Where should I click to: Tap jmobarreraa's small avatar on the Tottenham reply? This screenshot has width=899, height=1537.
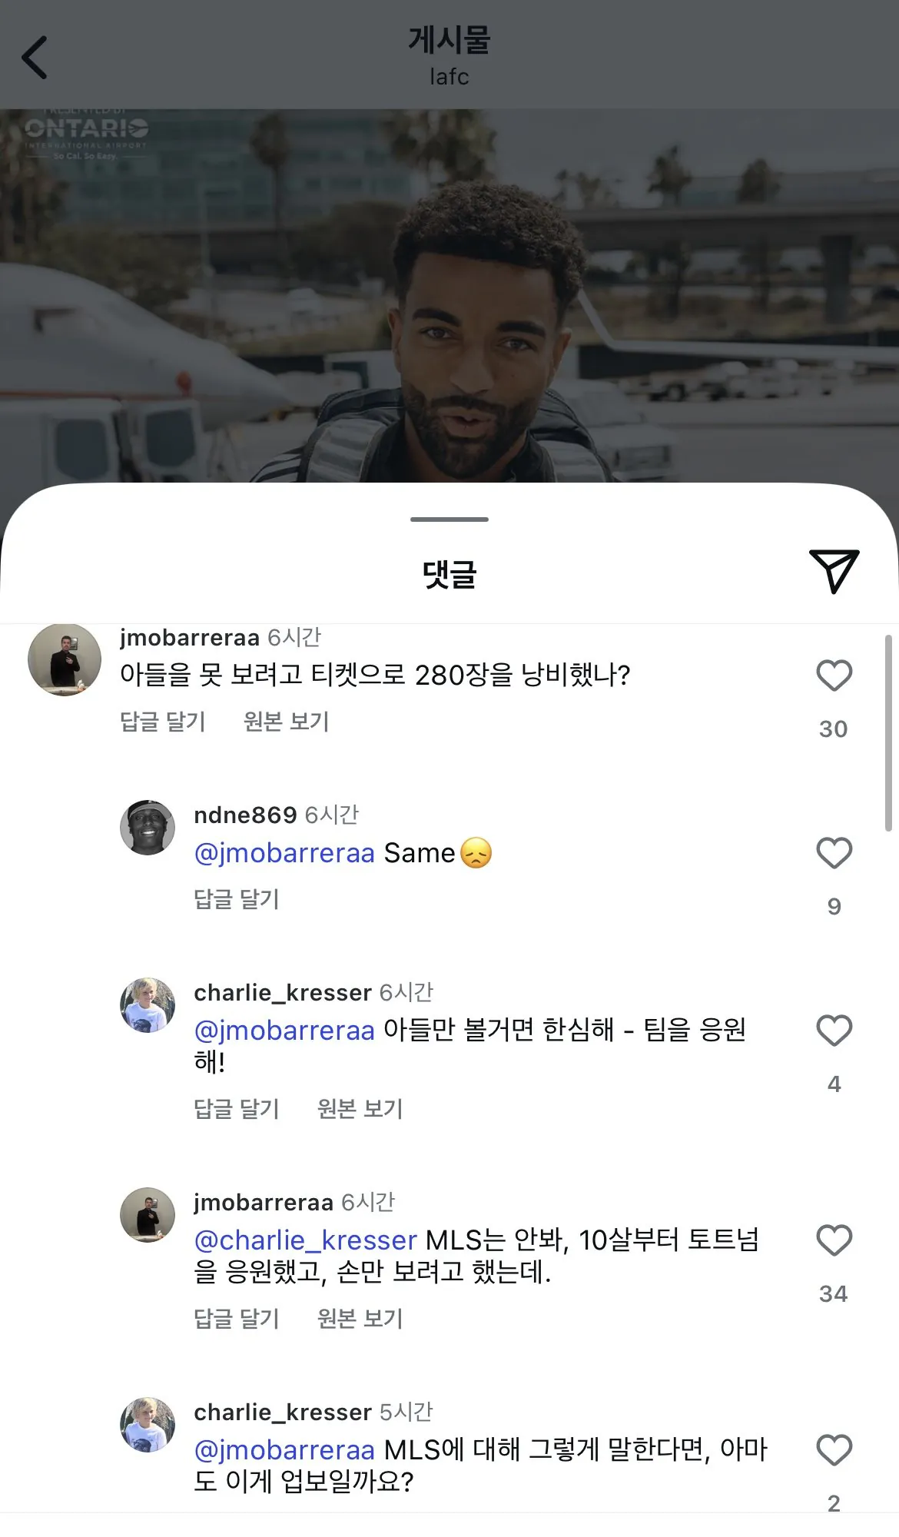coord(148,1215)
